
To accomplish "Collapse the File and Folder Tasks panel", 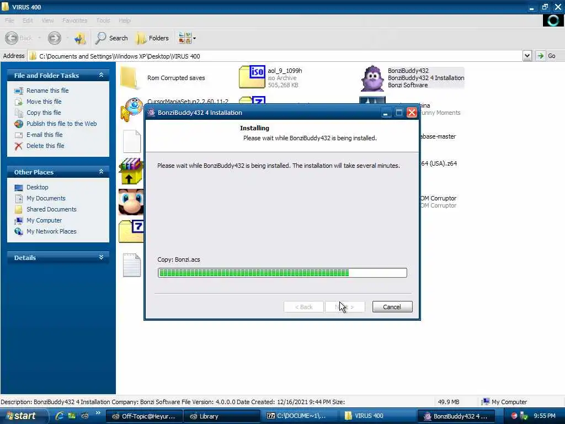I will 102,75.
